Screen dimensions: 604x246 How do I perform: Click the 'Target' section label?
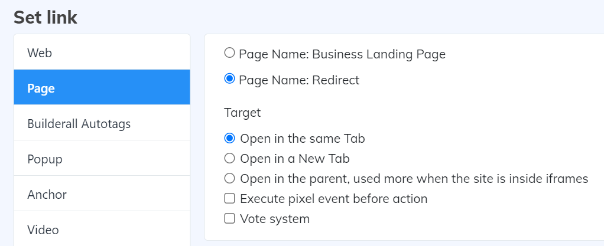click(x=242, y=112)
